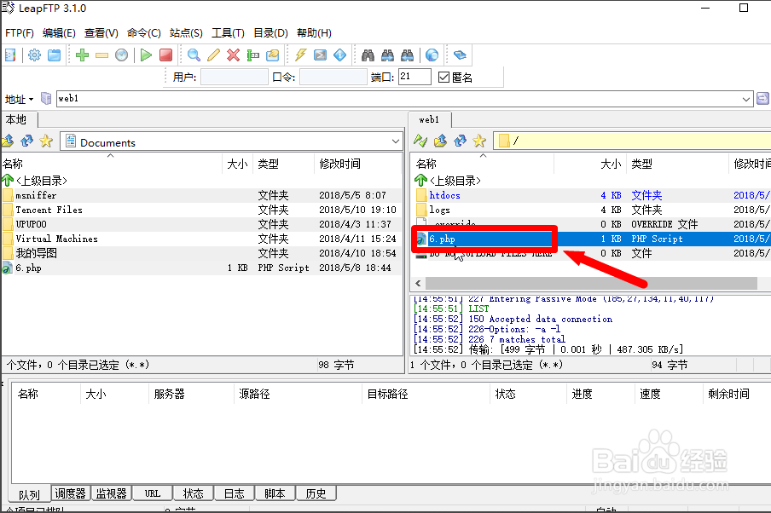Click the lightning bolt quick connect icon

point(300,55)
